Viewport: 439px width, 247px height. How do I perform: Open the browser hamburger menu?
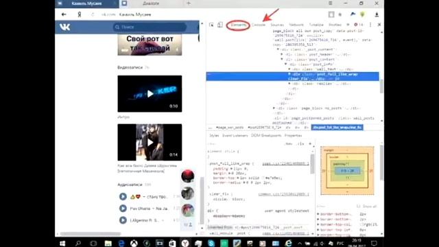click(331, 3)
